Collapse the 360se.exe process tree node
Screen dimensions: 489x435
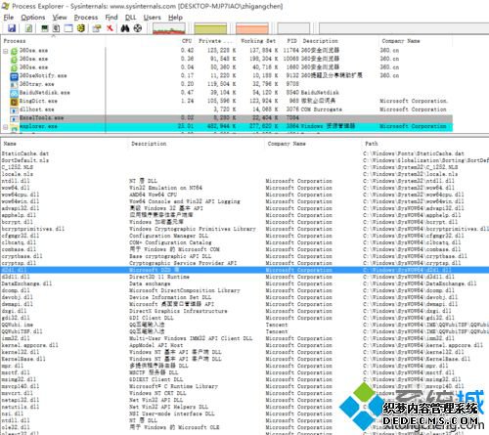click(6, 51)
